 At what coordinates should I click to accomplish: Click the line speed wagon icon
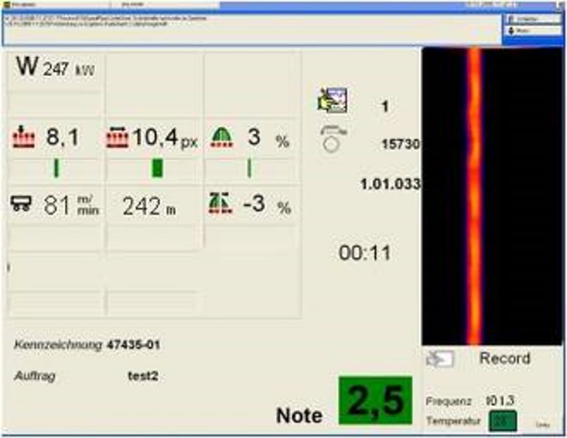click(22, 204)
